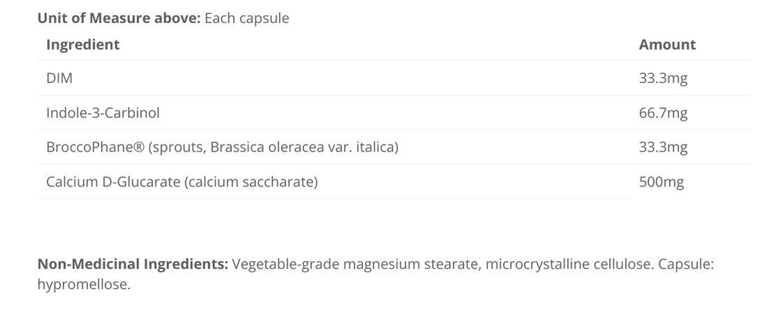Click the "Non-Medicinal Ingredients:" label
This screenshot has width=783, height=317.
(132, 265)
